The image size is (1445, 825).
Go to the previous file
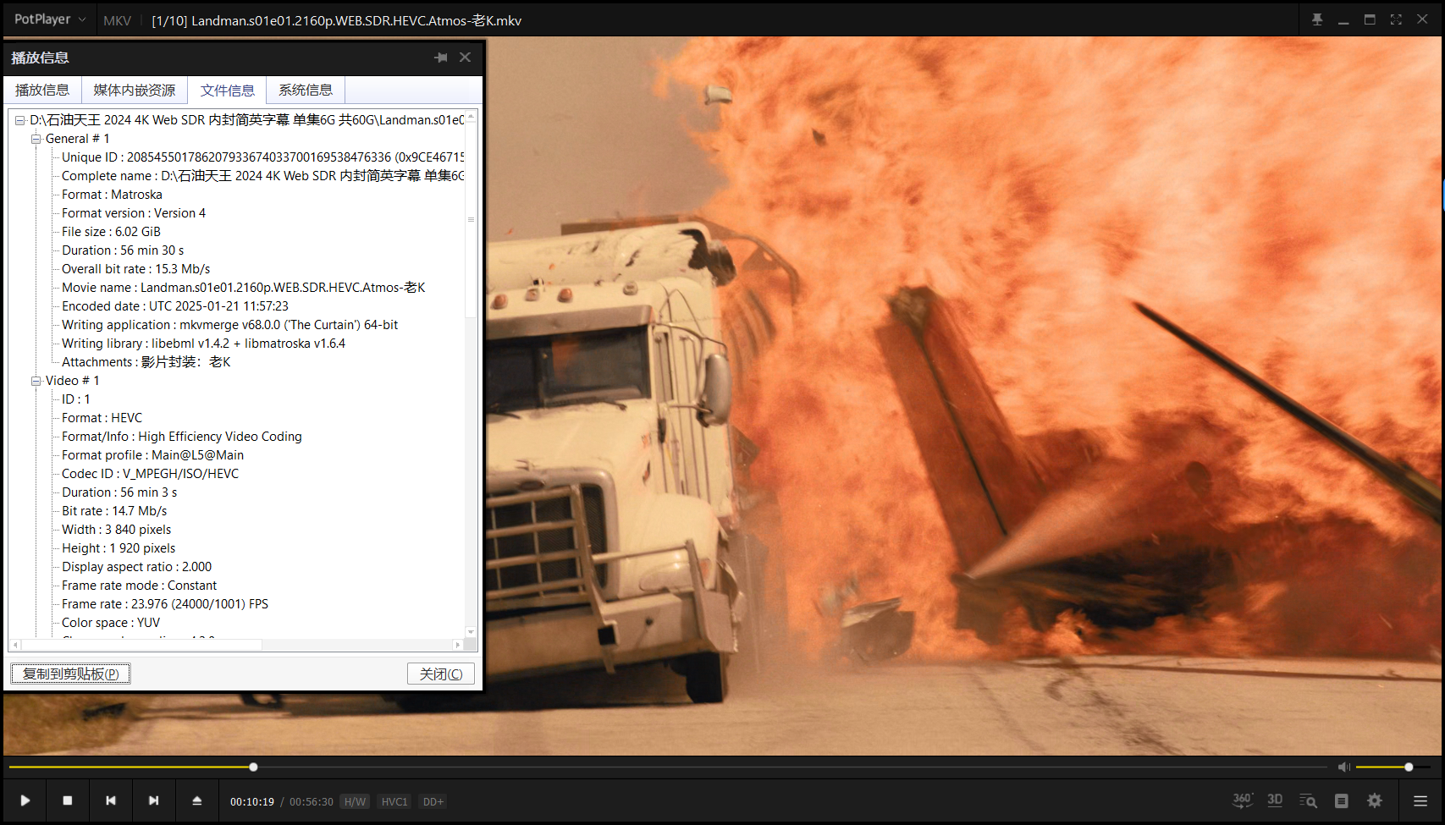(111, 800)
